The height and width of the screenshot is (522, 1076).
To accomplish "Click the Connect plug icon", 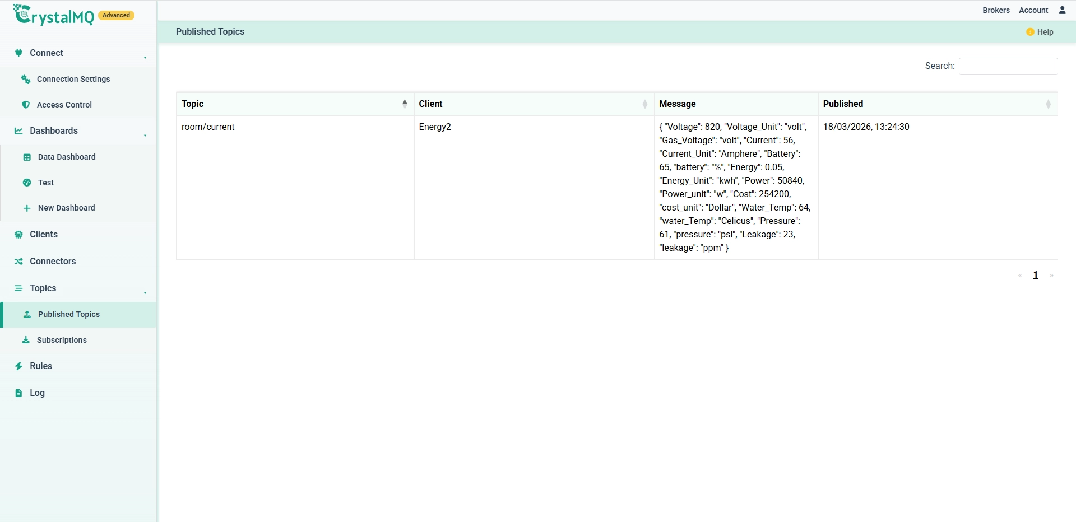I will (18, 53).
